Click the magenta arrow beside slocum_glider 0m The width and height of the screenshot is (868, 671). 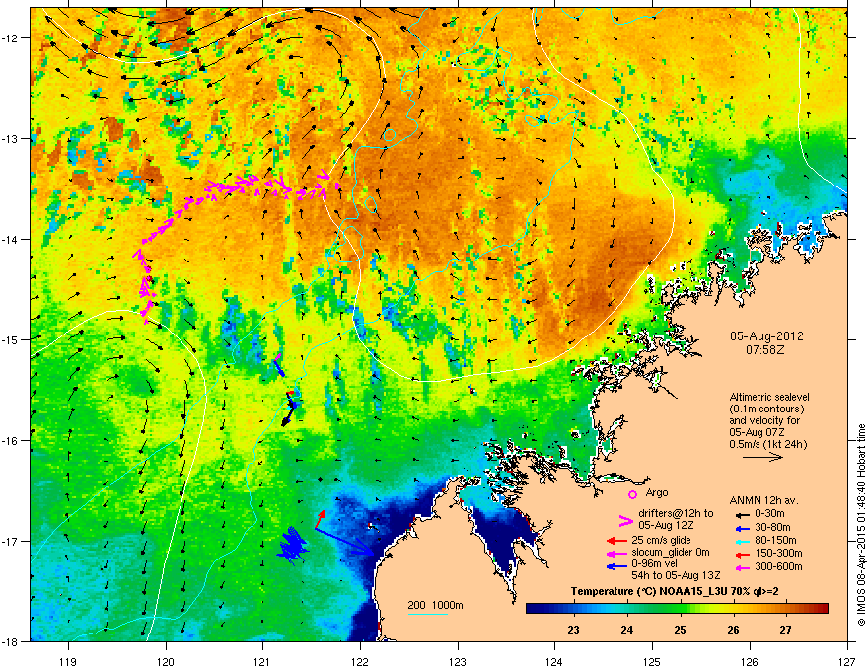point(616,553)
